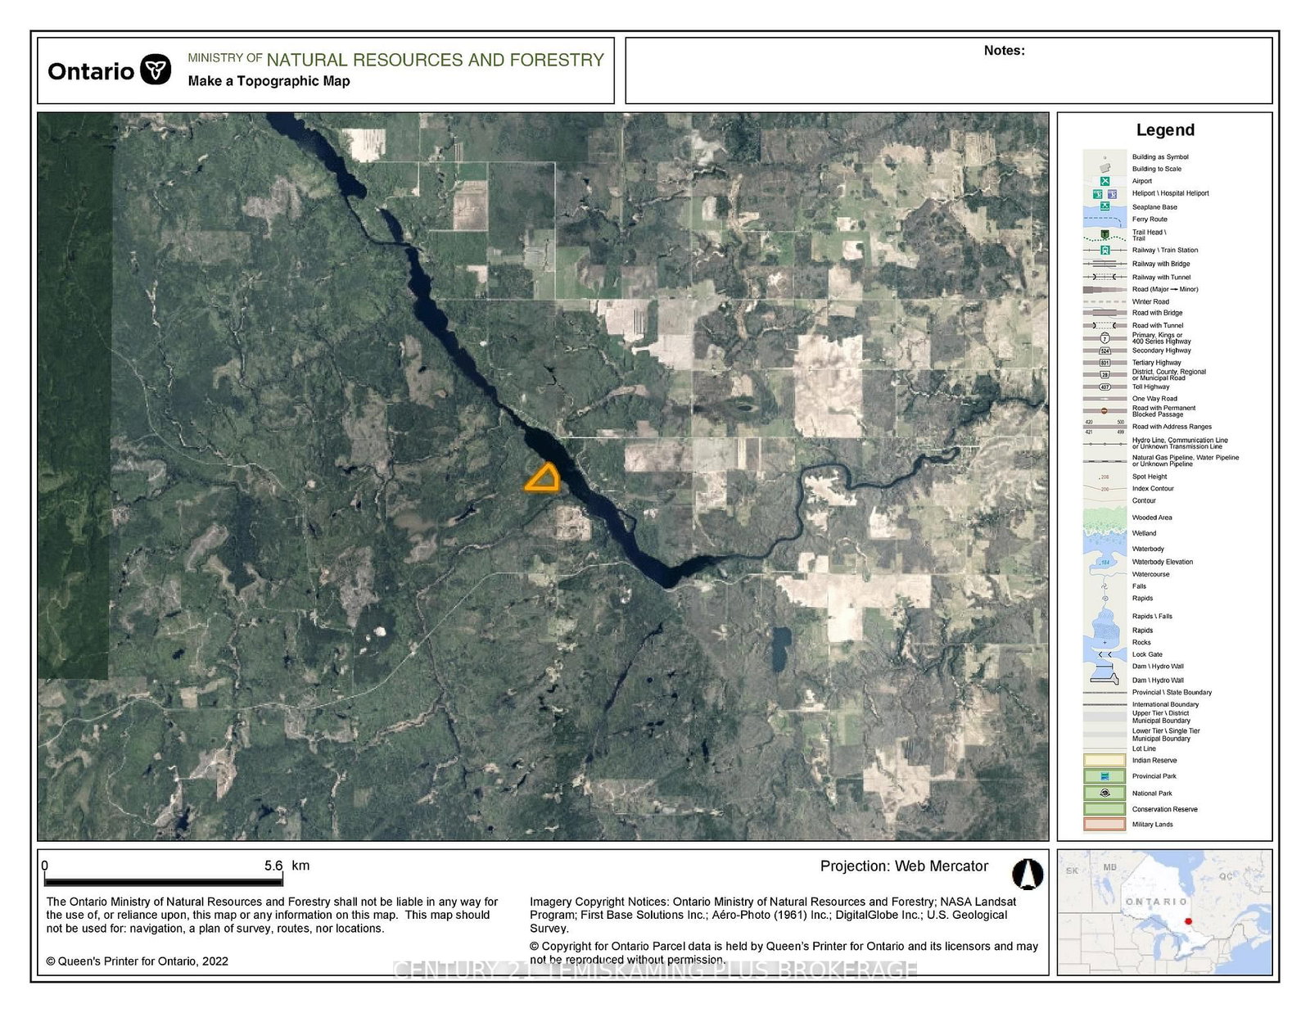1310x1013 pixels.
Task: Click the red dot on Ontario inset map
Action: tap(1188, 921)
